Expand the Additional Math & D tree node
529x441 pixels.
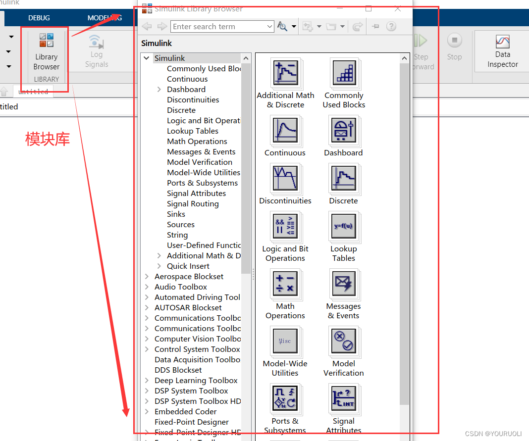pos(159,255)
